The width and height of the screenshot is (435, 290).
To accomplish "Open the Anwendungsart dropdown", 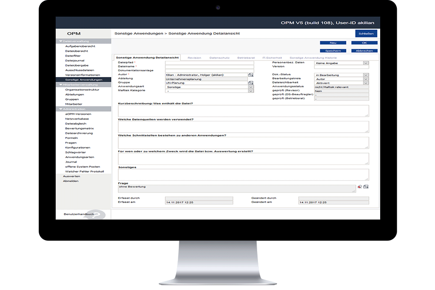I will [x=251, y=87].
